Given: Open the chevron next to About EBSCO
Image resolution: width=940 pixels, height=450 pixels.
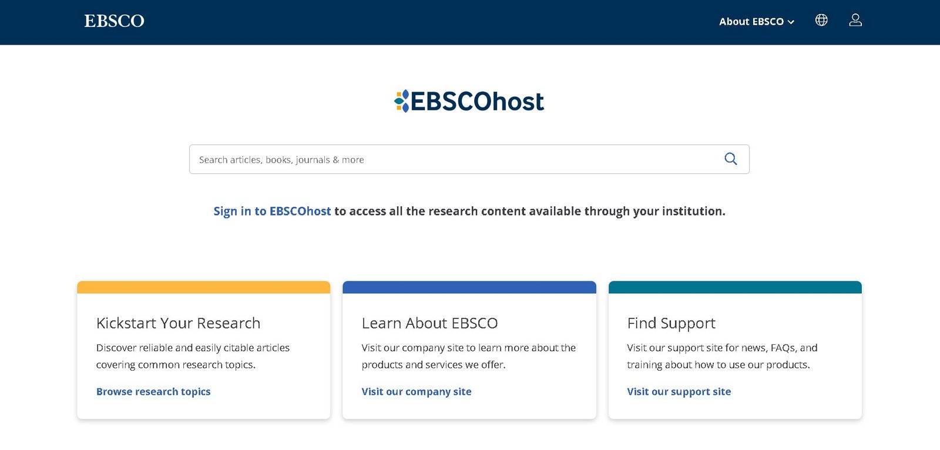Looking at the screenshot, I should click(x=791, y=22).
